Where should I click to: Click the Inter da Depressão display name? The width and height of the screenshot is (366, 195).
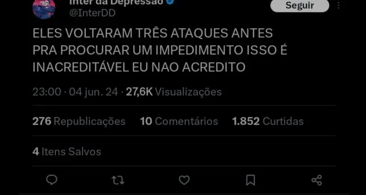point(116,2)
